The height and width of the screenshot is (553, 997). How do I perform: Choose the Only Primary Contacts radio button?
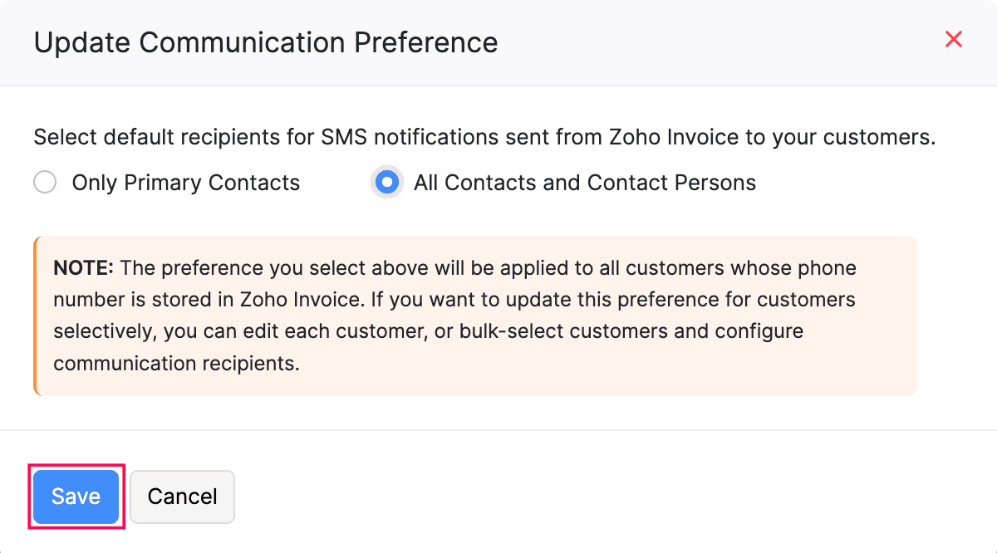tap(45, 182)
